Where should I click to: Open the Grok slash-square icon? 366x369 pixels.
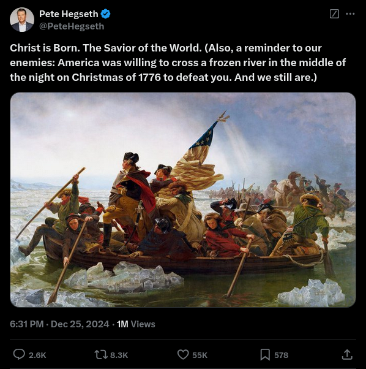tap(334, 13)
